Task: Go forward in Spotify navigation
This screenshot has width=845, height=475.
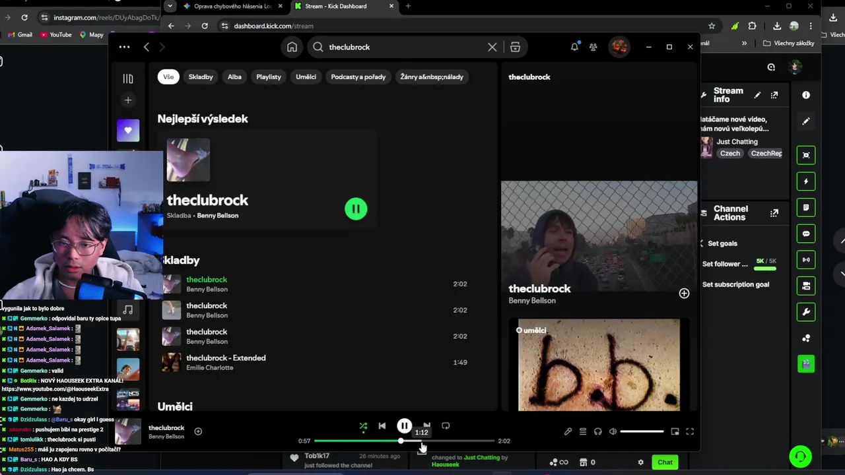Action: (162, 47)
